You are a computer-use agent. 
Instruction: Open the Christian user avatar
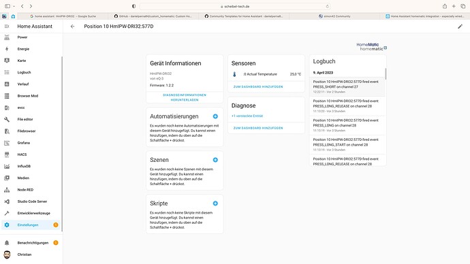pyautogui.click(x=7, y=254)
